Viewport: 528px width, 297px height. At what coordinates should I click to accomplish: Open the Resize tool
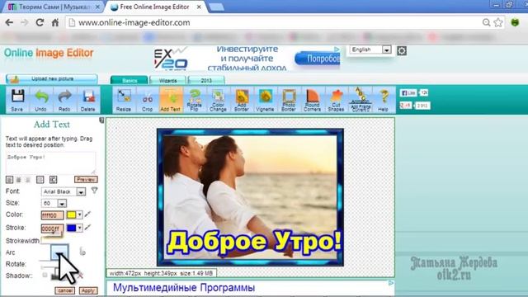pos(124,100)
